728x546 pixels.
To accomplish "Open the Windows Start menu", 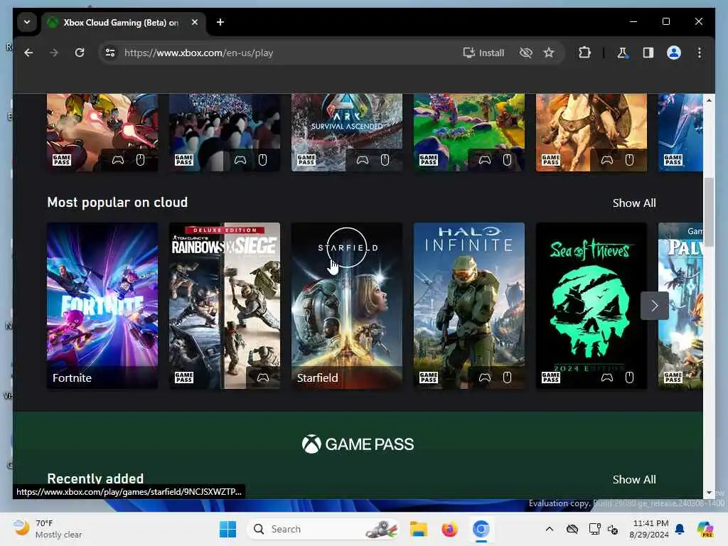I will point(227,529).
